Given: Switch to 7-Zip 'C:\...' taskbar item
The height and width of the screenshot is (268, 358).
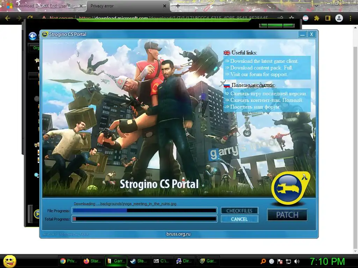Looking at the screenshot, I should tap(162, 261).
